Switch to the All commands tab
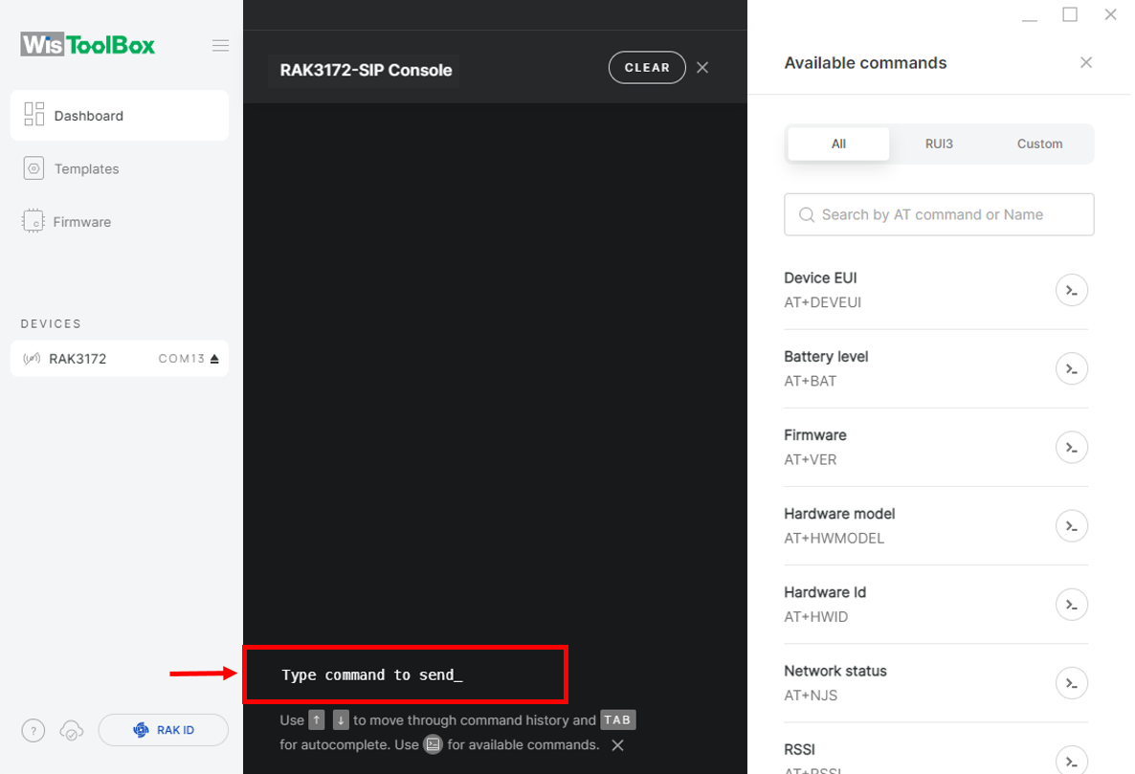The image size is (1135, 774). coord(838,144)
